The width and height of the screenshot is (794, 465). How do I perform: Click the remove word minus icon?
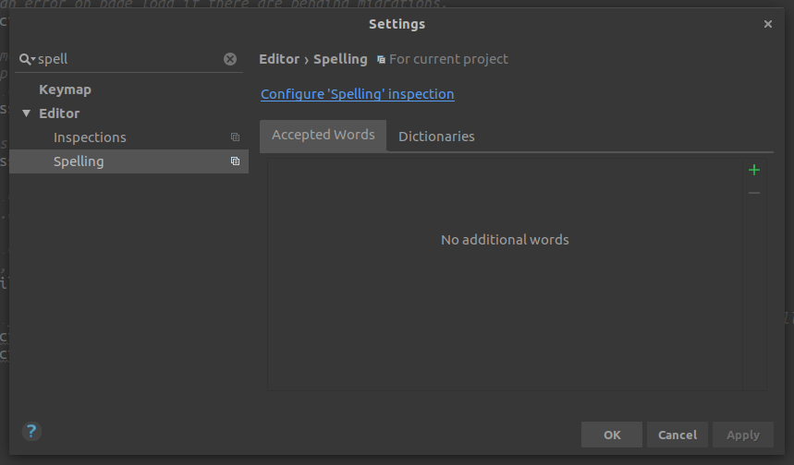coord(754,193)
